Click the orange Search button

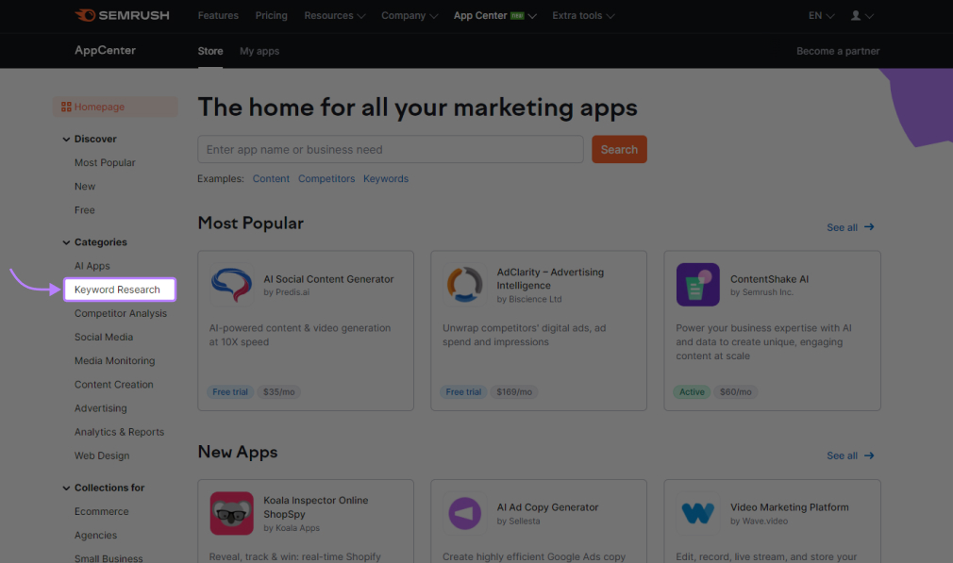point(619,149)
